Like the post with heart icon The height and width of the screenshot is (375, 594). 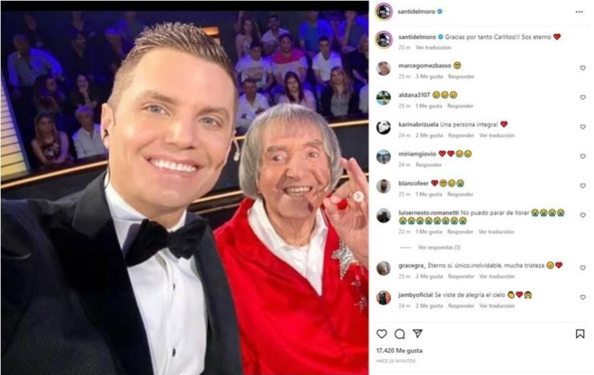click(382, 334)
